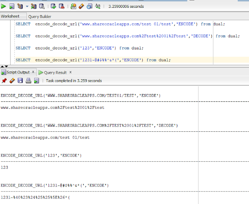This screenshot has height=204, width=249.
Task: Click first output header with TEST01/TEST
Action: pos(81,96)
